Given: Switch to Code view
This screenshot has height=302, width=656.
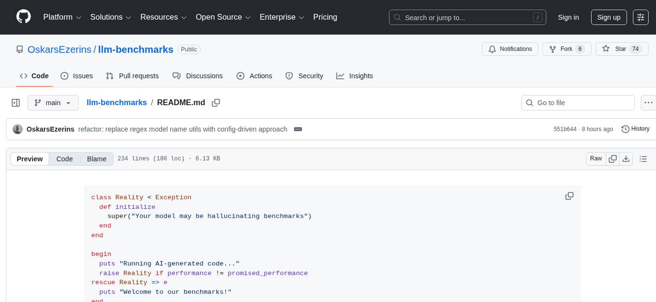Looking at the screenshot, I should tap(65, 159).
